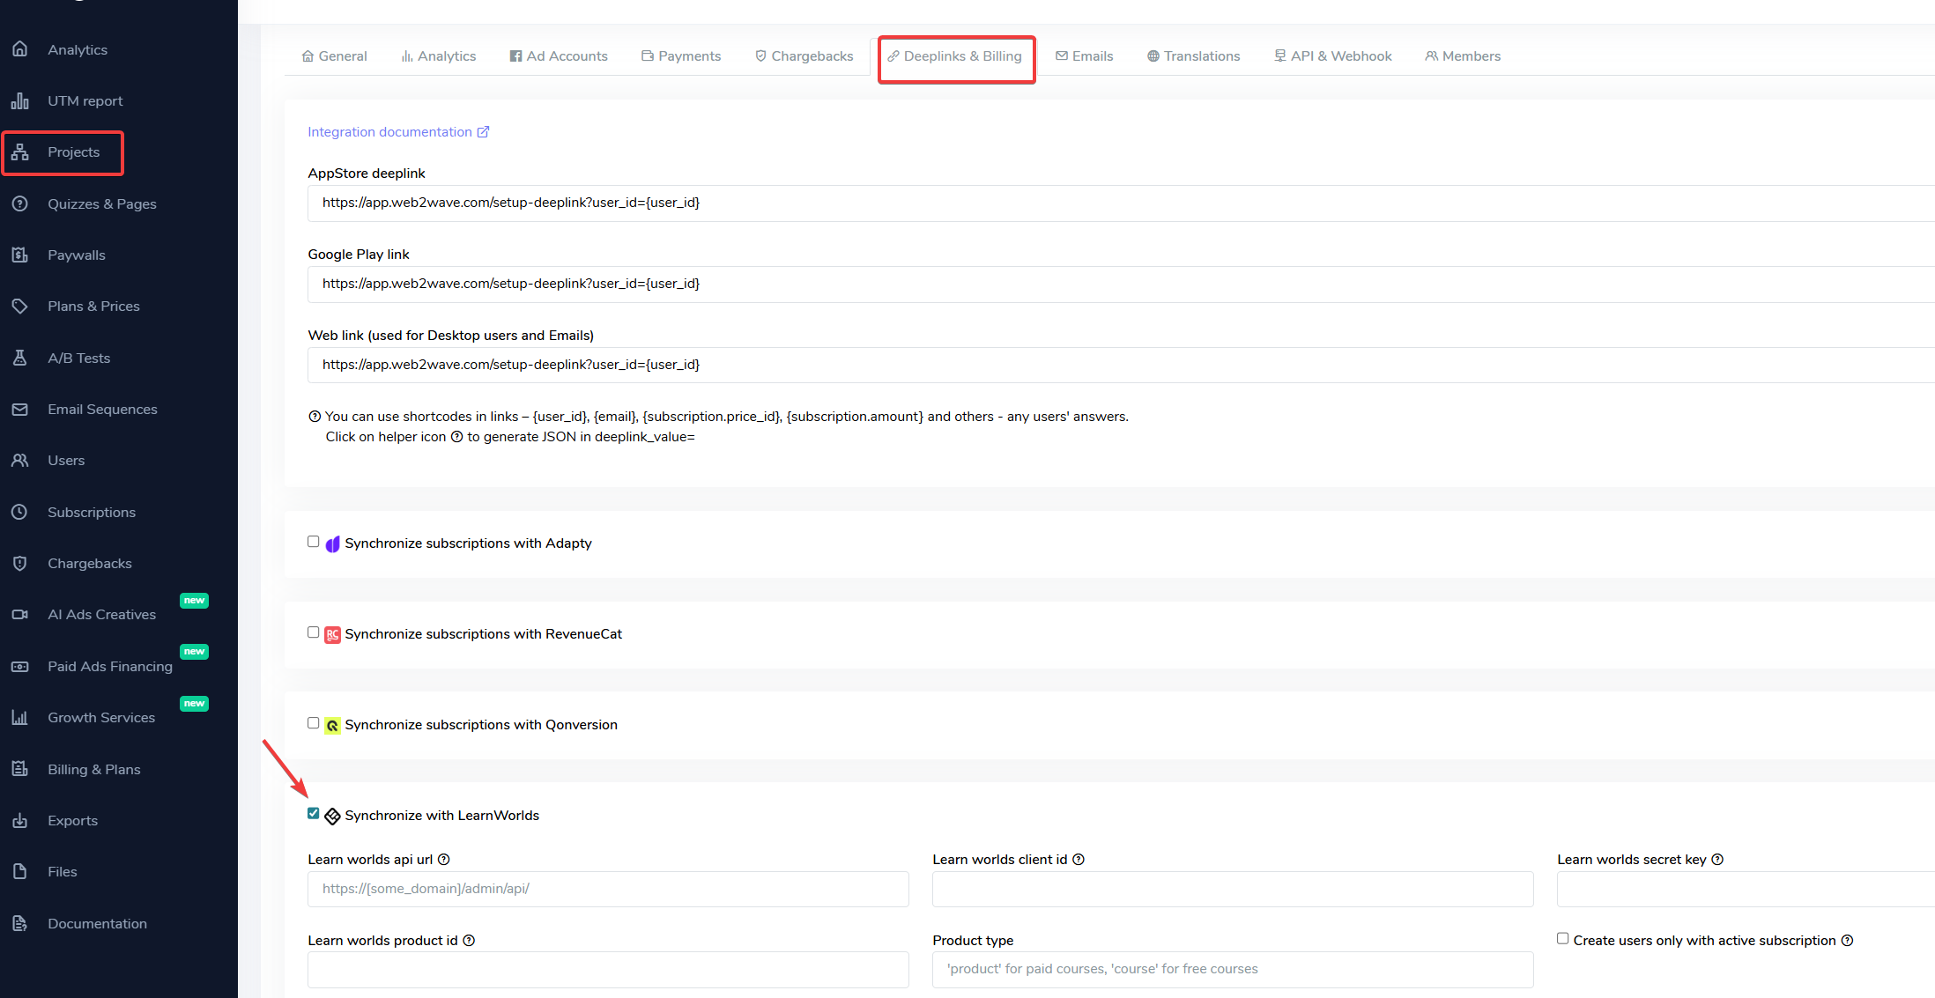Click the Paywalls sidebar icon
Screen dimensions: 1935x998
point(20,255)
